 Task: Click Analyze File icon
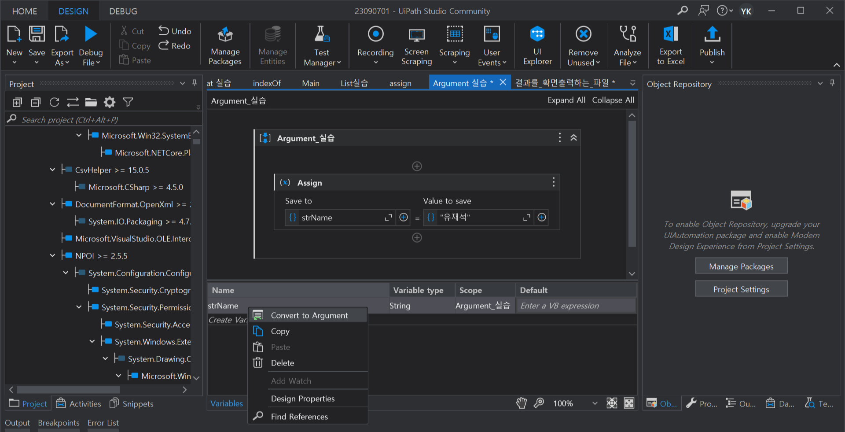click(628, 34)
